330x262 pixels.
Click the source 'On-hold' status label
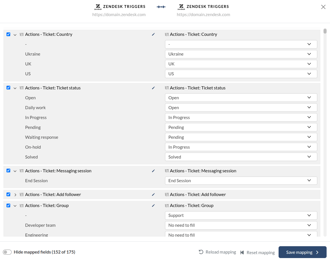[x=33, y=147]
